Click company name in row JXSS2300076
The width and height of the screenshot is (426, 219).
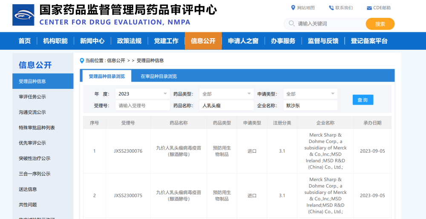(325, 151)
